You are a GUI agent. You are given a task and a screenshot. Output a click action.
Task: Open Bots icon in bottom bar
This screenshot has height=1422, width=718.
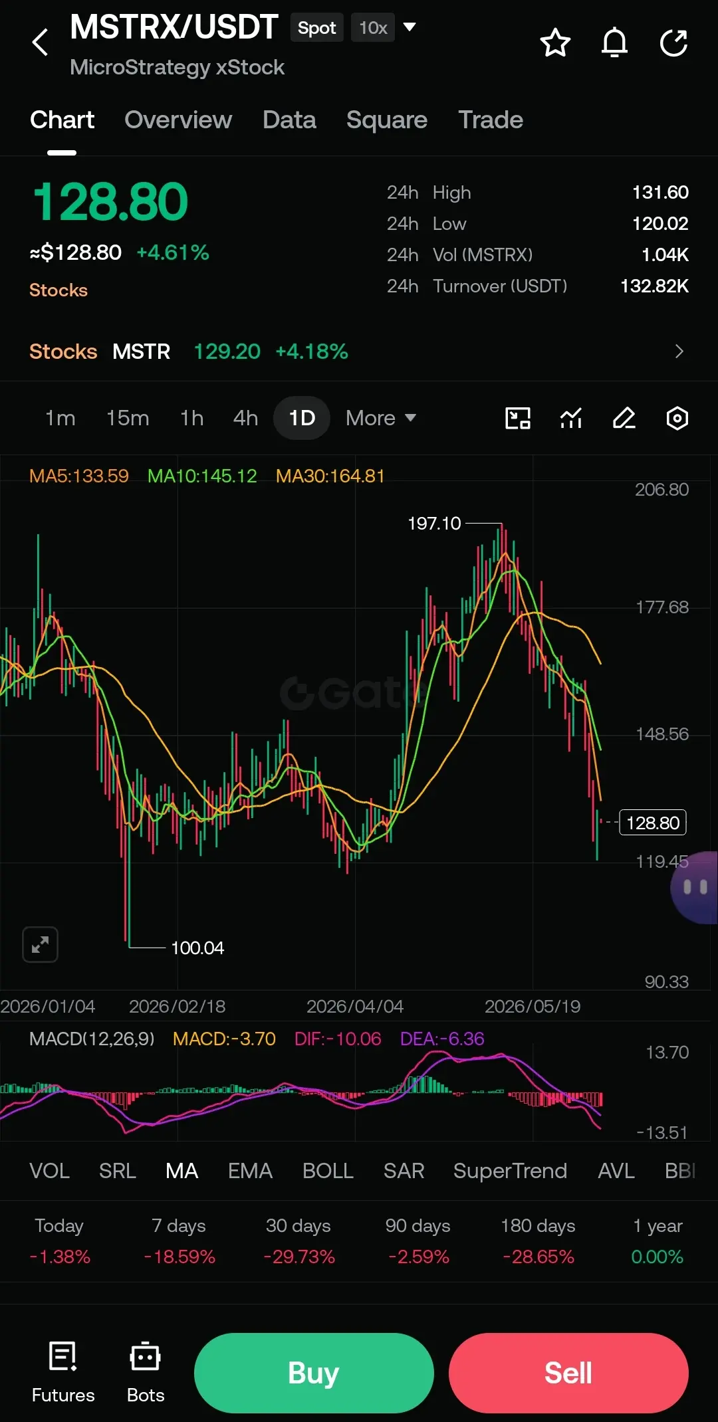[146, 1371]
